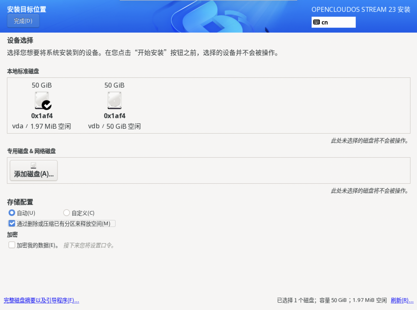Select the vda disk icon with checkmark
This screenshot has height=310, width=417.
click(43, 100)
